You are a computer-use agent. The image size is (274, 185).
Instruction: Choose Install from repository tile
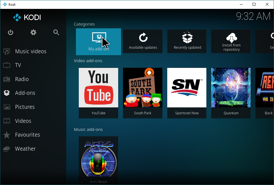click(231, 41)
